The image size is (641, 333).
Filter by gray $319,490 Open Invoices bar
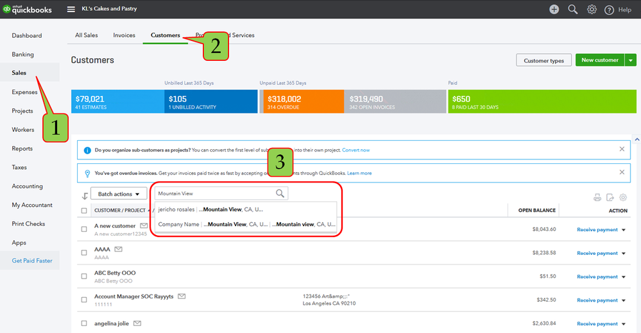pyautogui.click(x=395, y=102)
